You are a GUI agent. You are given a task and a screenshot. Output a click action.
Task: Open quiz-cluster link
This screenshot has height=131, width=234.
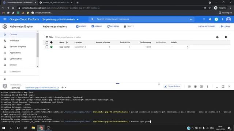tap(64, 47)
